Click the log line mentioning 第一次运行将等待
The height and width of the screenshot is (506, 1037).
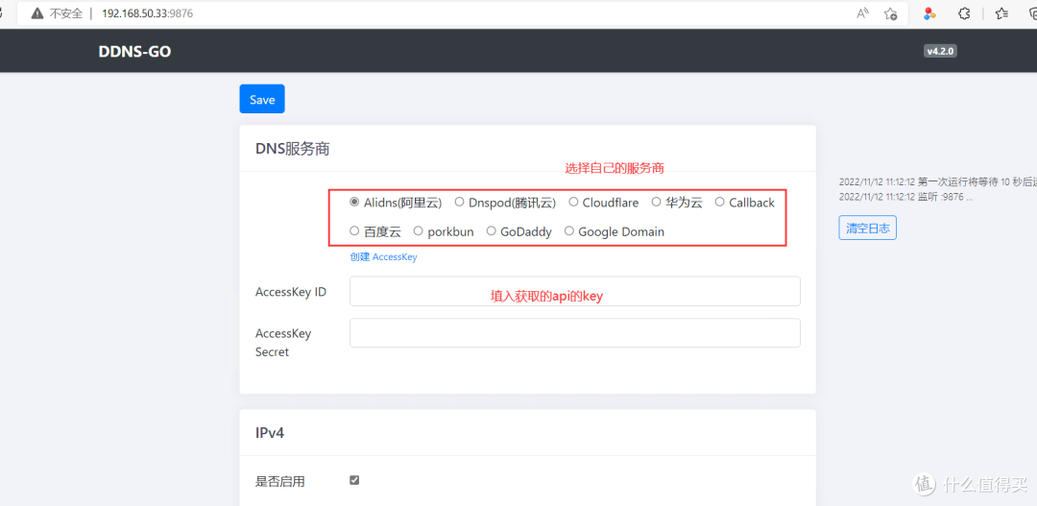938,181
